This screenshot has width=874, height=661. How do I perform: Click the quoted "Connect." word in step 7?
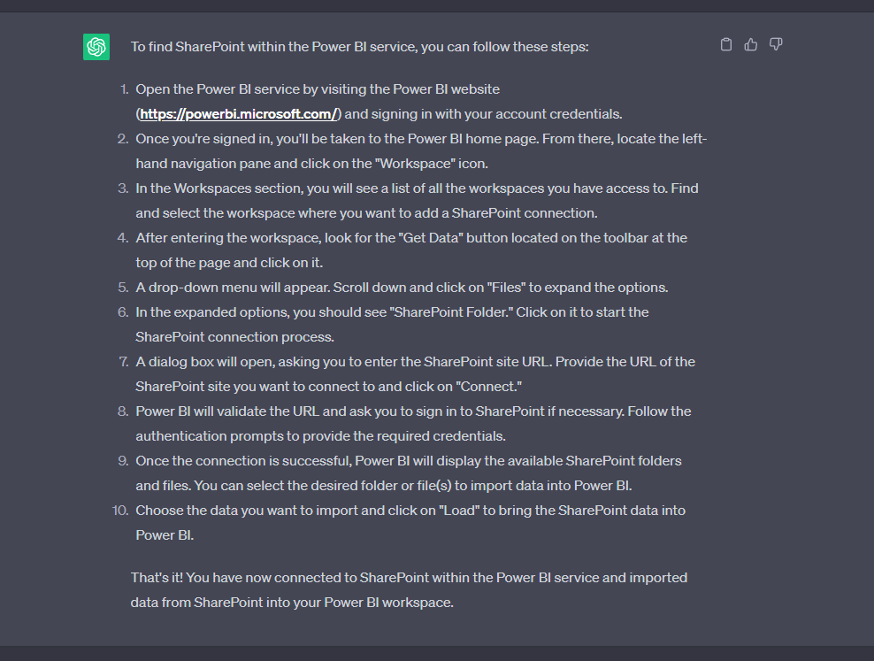(489, 386)
